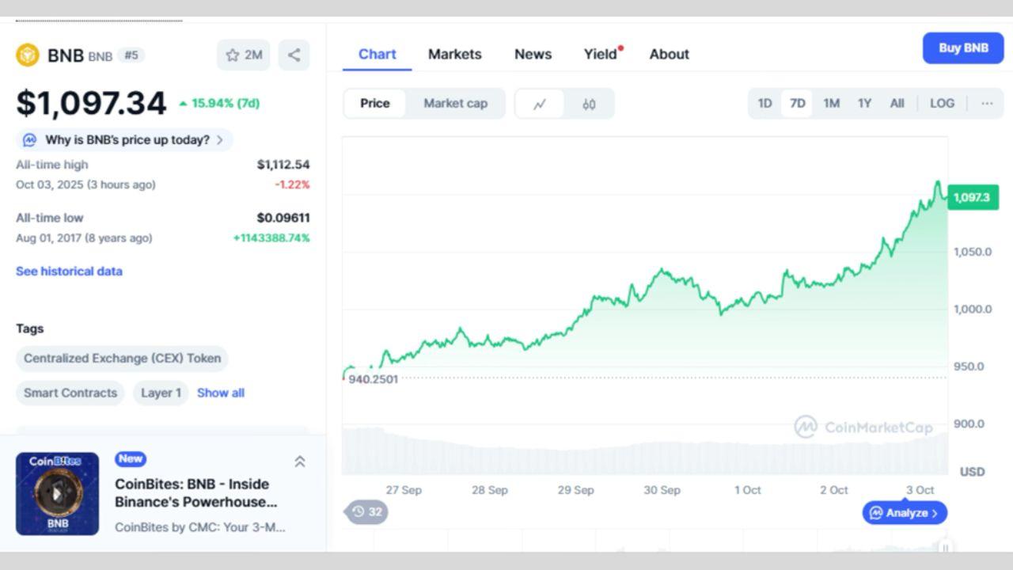1013x570 pixels.
Task: Open See historical data link
Action: pyautogui.click(x=69, y=271)
